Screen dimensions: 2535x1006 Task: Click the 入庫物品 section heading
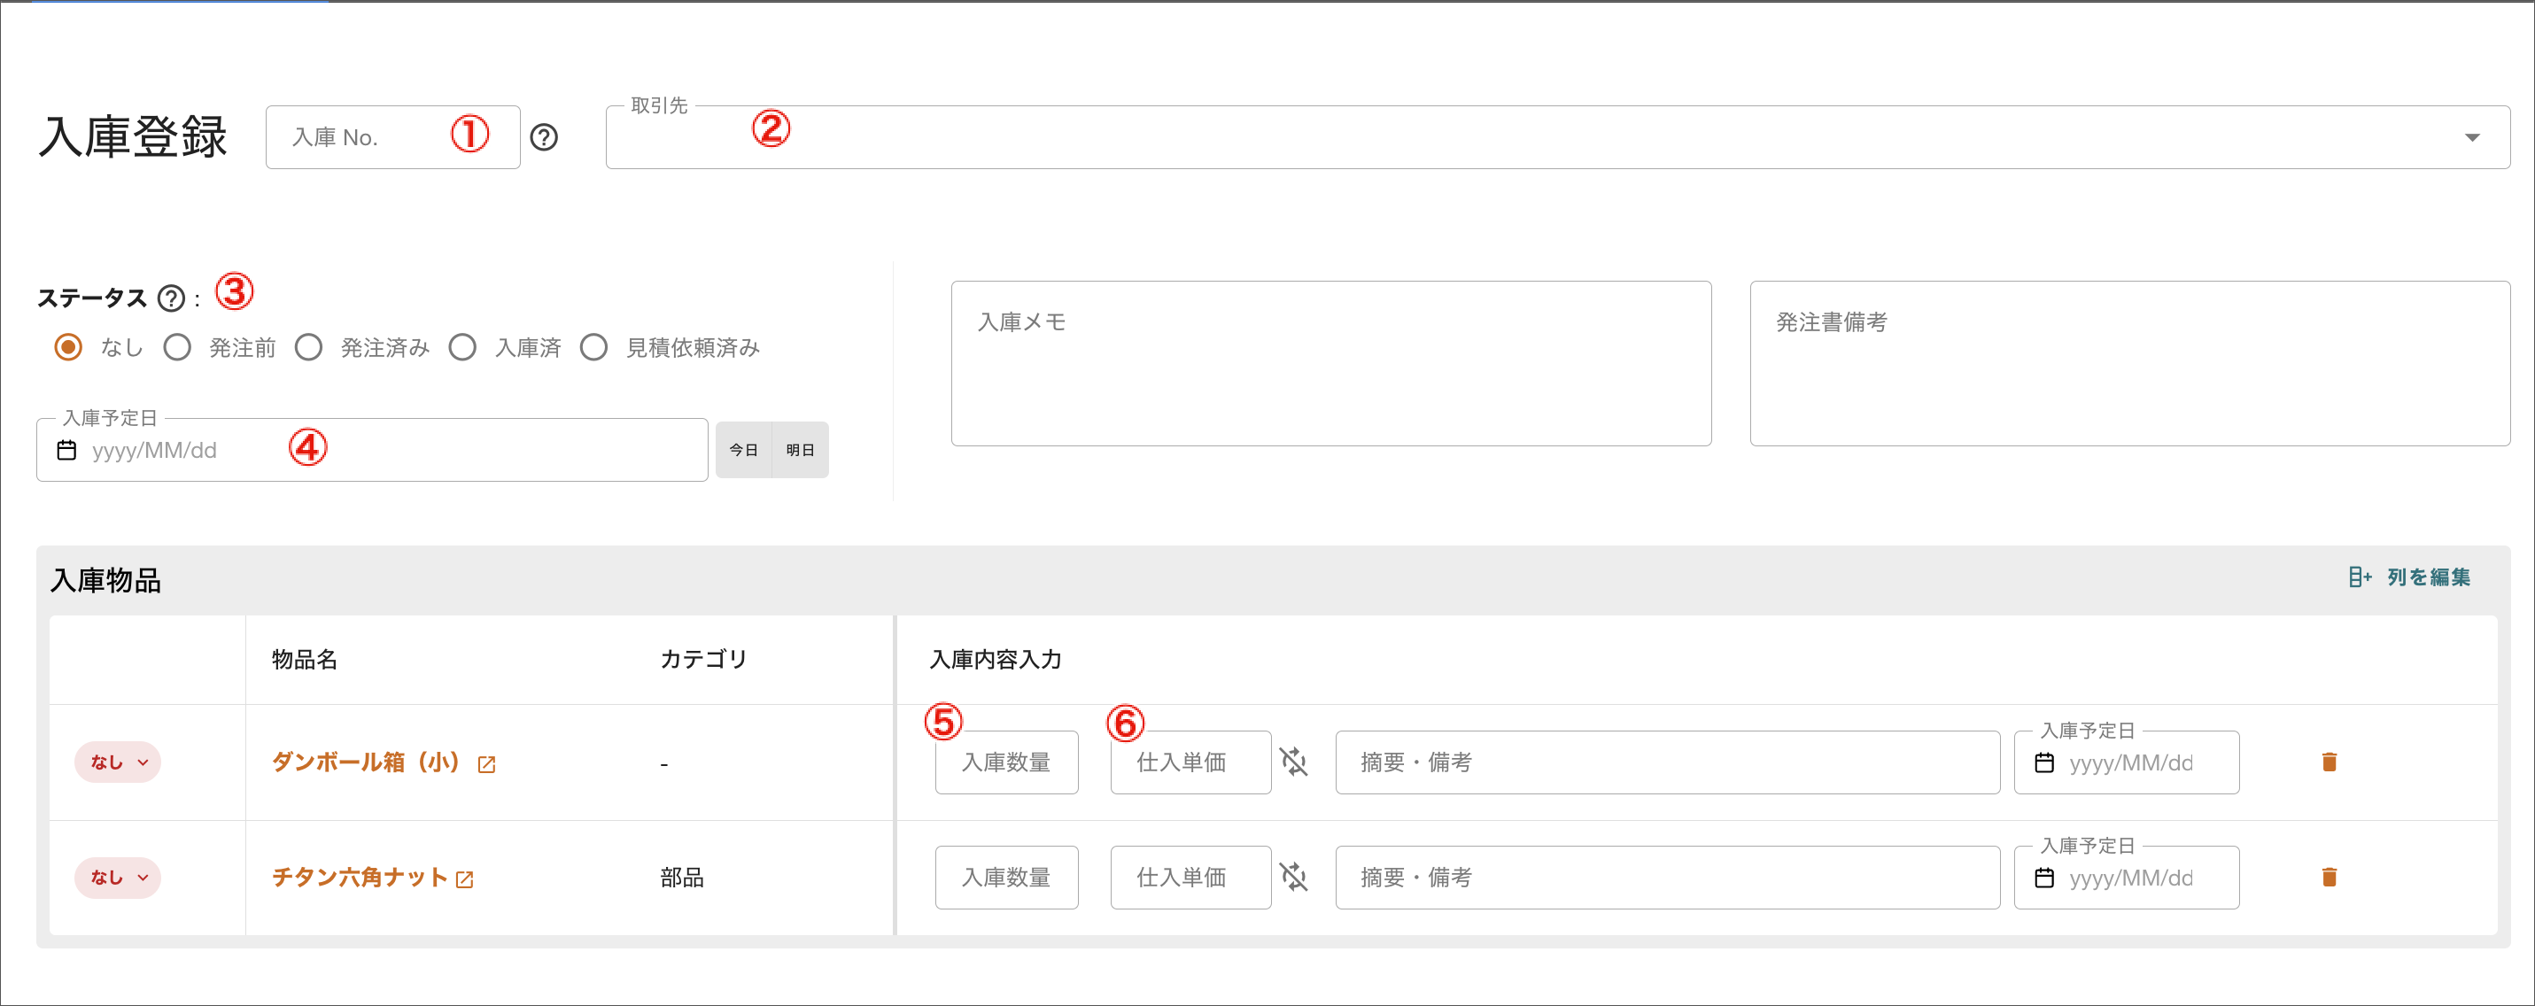[x=105, y=580]
